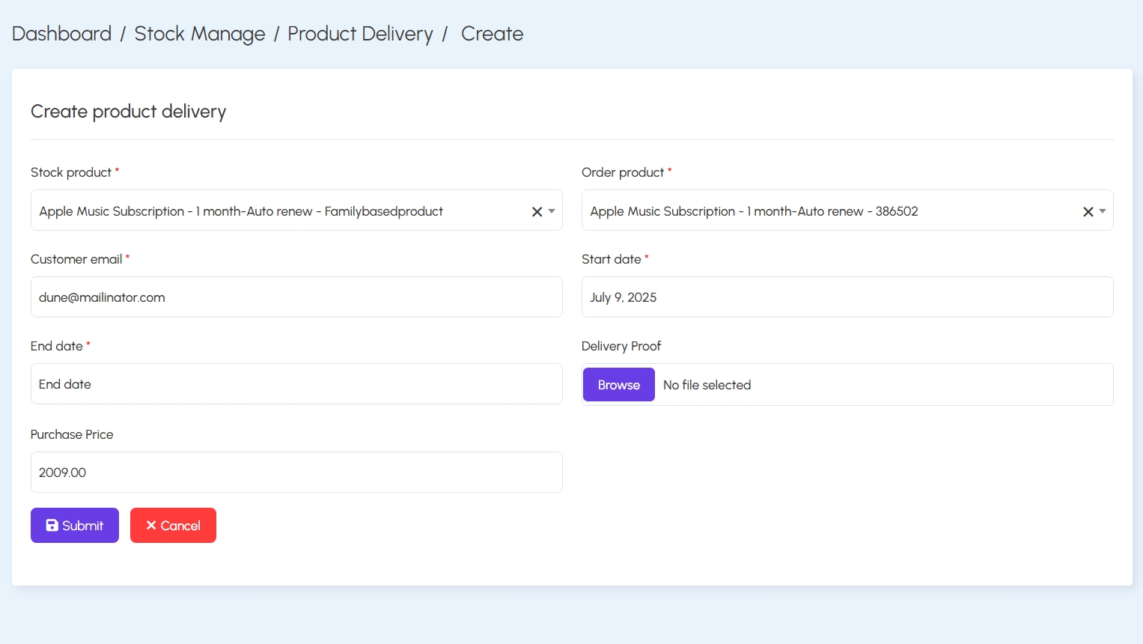Click the 'Create product delivery' heading
This screenshot has height=644, width=1143.
click(x=128, y=112)
